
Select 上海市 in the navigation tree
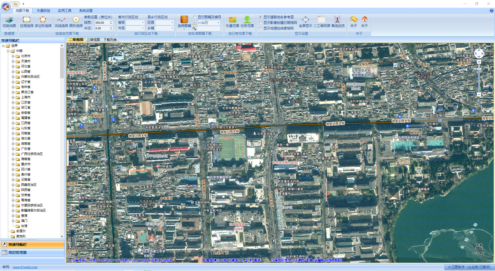pos(26,97)
